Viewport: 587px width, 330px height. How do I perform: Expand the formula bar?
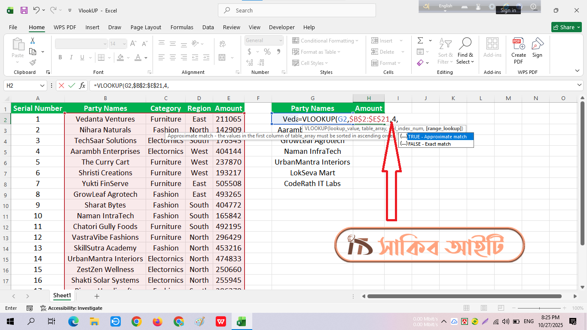(x=579, y=86)
